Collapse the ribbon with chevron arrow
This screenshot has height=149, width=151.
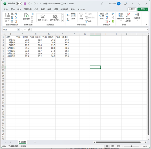tap(146, 24)
